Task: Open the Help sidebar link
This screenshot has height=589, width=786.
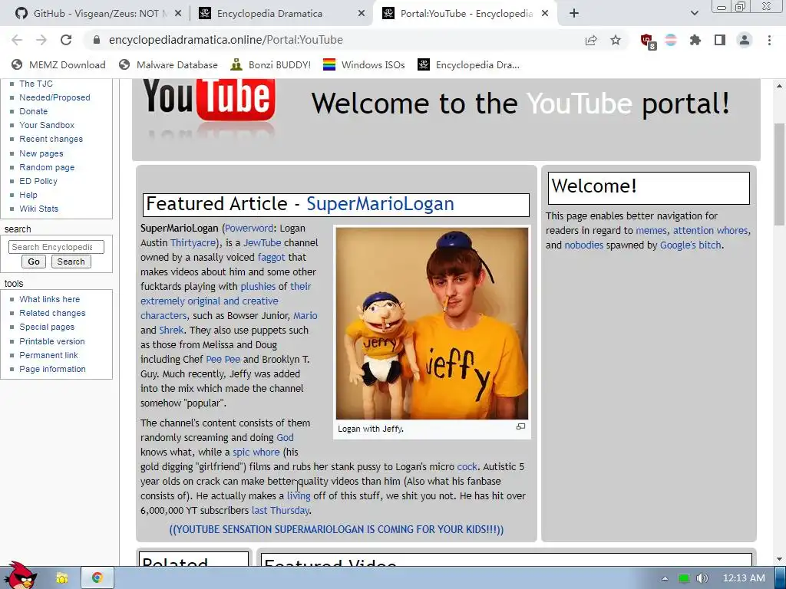Action: point(28,195)
